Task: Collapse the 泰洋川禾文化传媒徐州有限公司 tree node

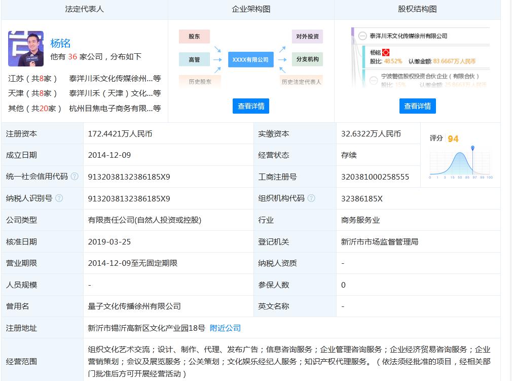Action: coord(362,36)
